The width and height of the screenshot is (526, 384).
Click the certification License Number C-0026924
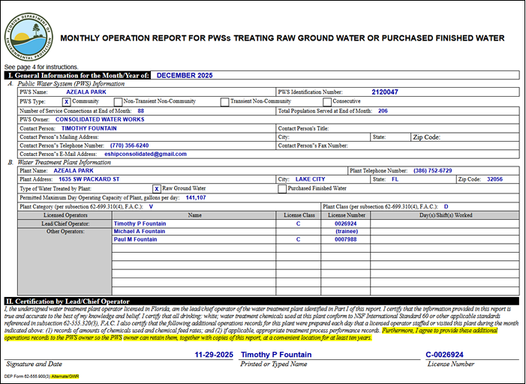444,353
